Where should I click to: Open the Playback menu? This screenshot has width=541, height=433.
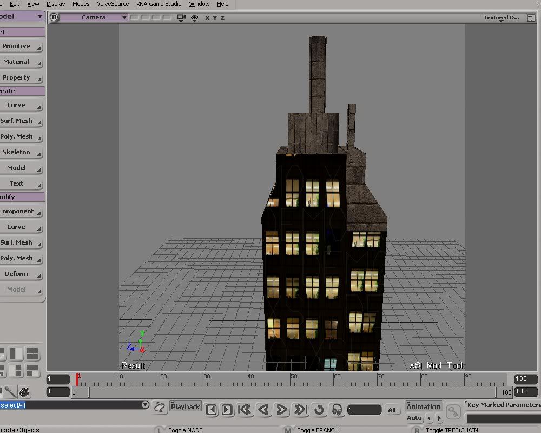[x=186, y=406]
